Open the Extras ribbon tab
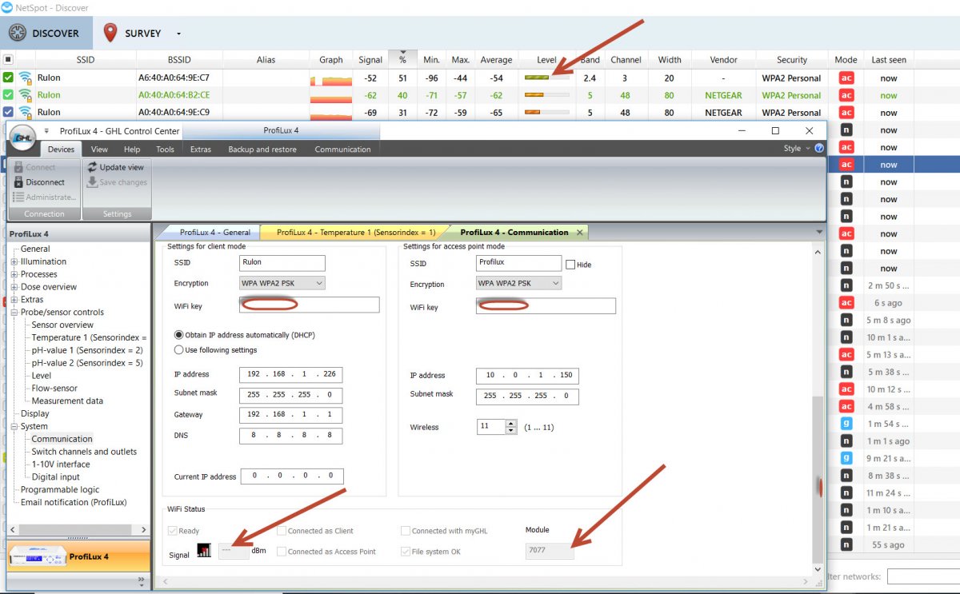 [200, 149]
